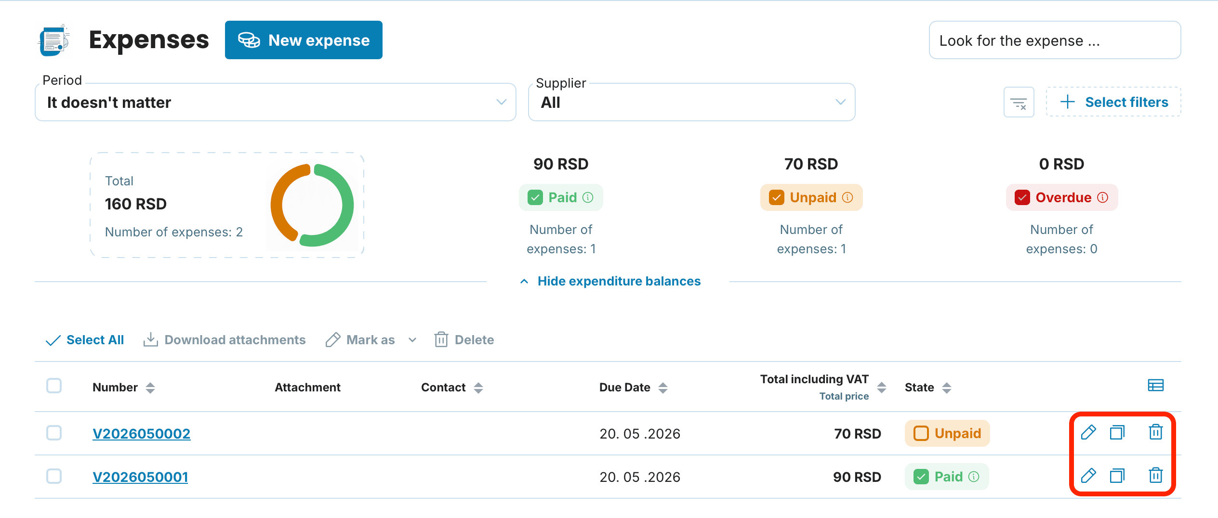
Task: Toggle the Unpaid summary filter badge
Action: pos(811,197)
